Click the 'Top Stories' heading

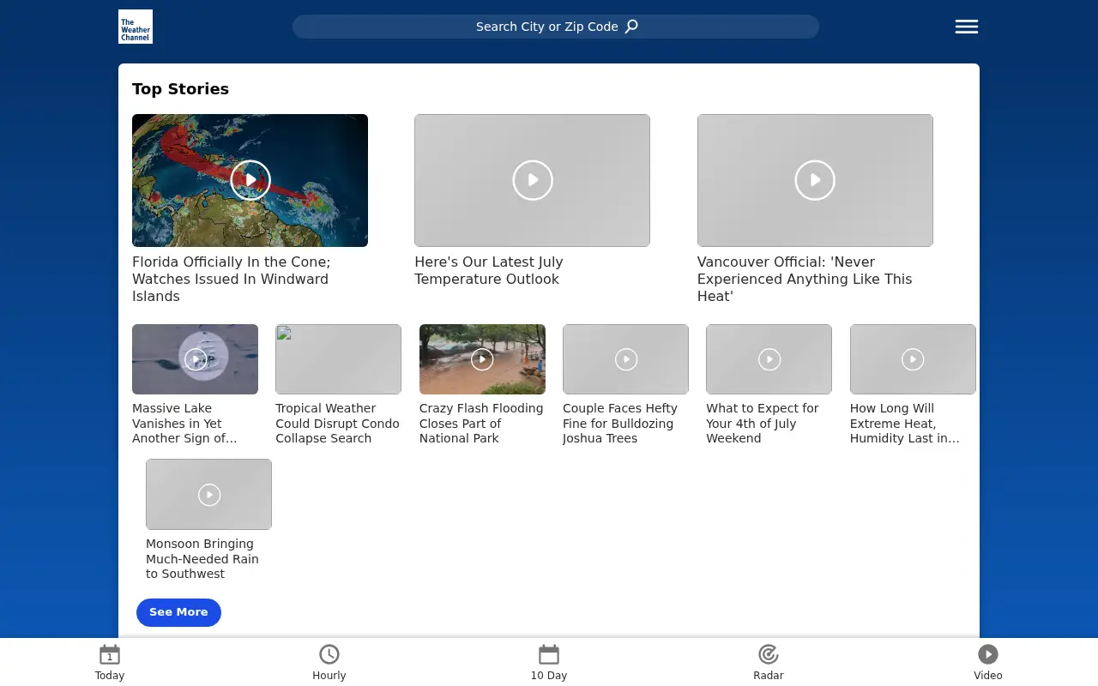180,89
